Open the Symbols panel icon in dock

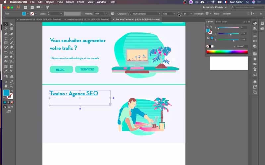(255, 69)
